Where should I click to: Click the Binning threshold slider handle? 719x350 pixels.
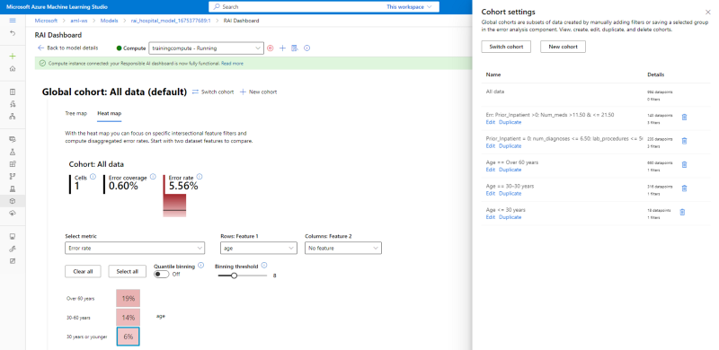(234, 276)
